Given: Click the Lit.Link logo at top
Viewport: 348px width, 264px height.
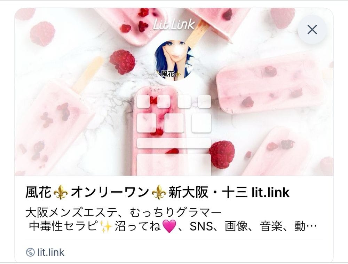Looking at the screenshot, I should pos(174,24).
